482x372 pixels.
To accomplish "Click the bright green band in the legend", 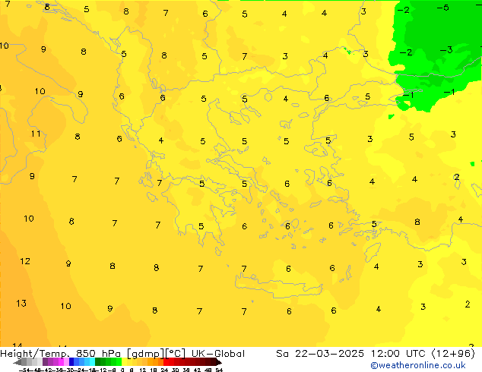I will pyautogui.click(x=119, y=362).
